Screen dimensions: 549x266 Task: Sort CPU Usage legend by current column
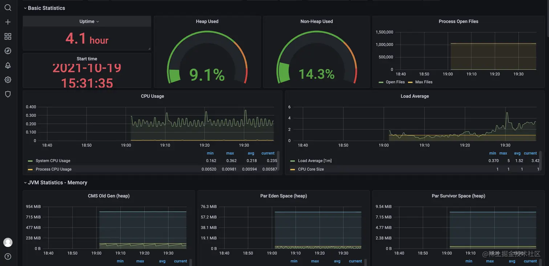[268, 153]
